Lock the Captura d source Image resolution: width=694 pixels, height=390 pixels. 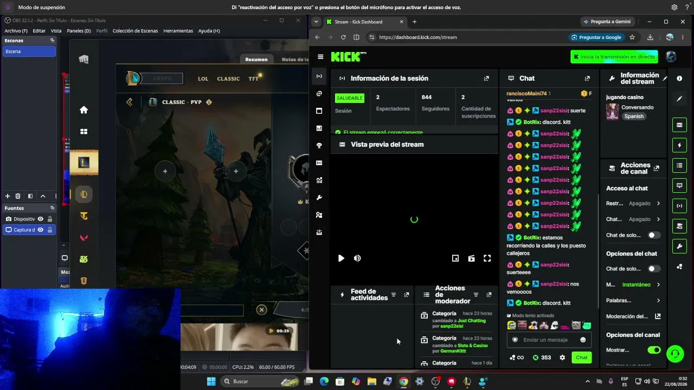50,230
